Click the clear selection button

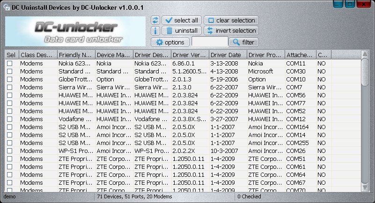point(231,20)
